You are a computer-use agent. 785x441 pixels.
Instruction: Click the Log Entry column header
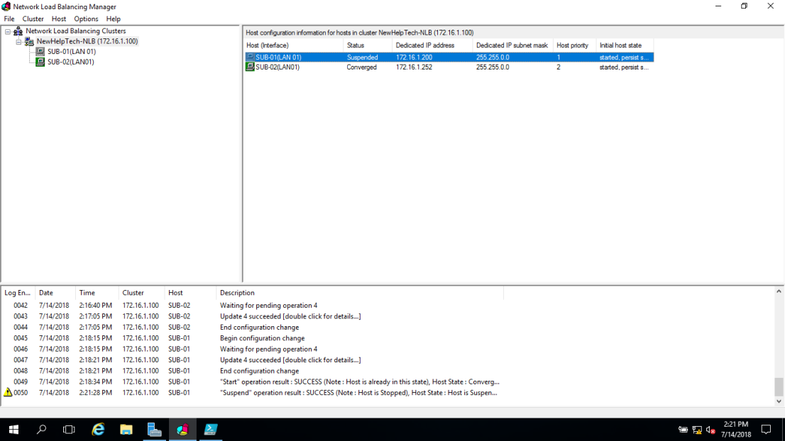pos(18,293)
